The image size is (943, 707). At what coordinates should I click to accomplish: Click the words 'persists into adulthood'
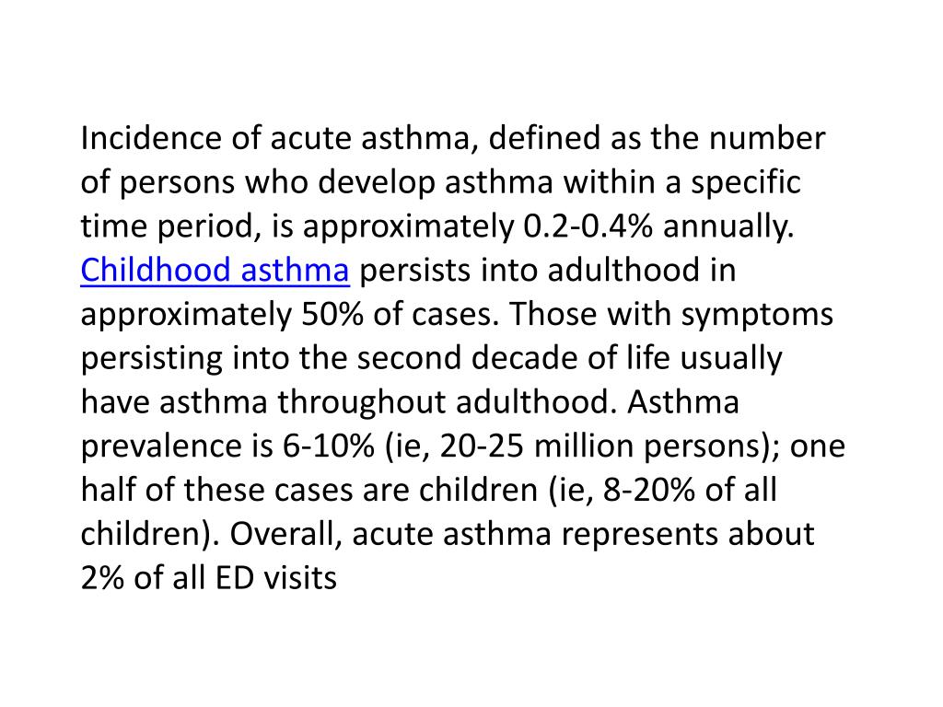[530, 270]
